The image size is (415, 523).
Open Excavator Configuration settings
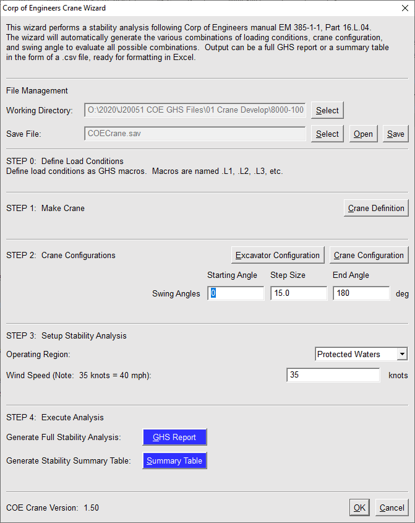click(x=278, y=255)
